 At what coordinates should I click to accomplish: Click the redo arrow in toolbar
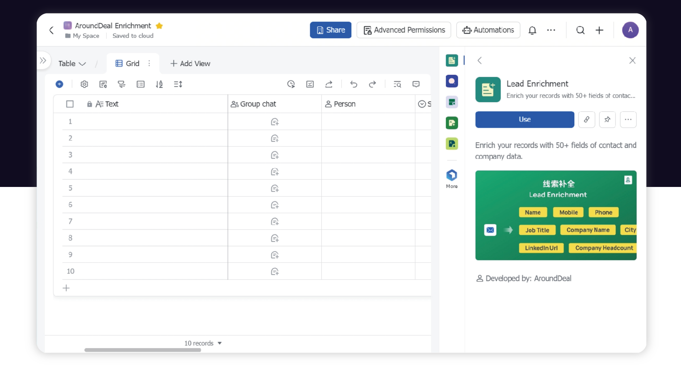(x=372, y=84)
